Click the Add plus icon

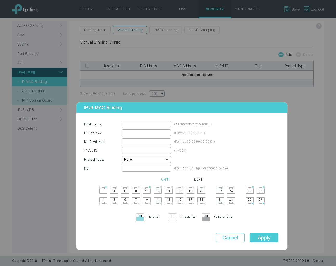281,55
